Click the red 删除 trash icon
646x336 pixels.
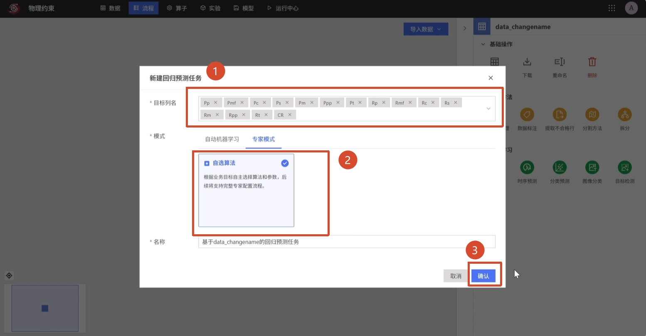tap(592, 62)
